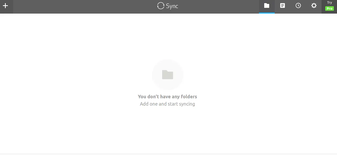The width and height of the screenshot is (337, 155).
Task: Click the plus icon to add a folder
Action: click(5, 6)
